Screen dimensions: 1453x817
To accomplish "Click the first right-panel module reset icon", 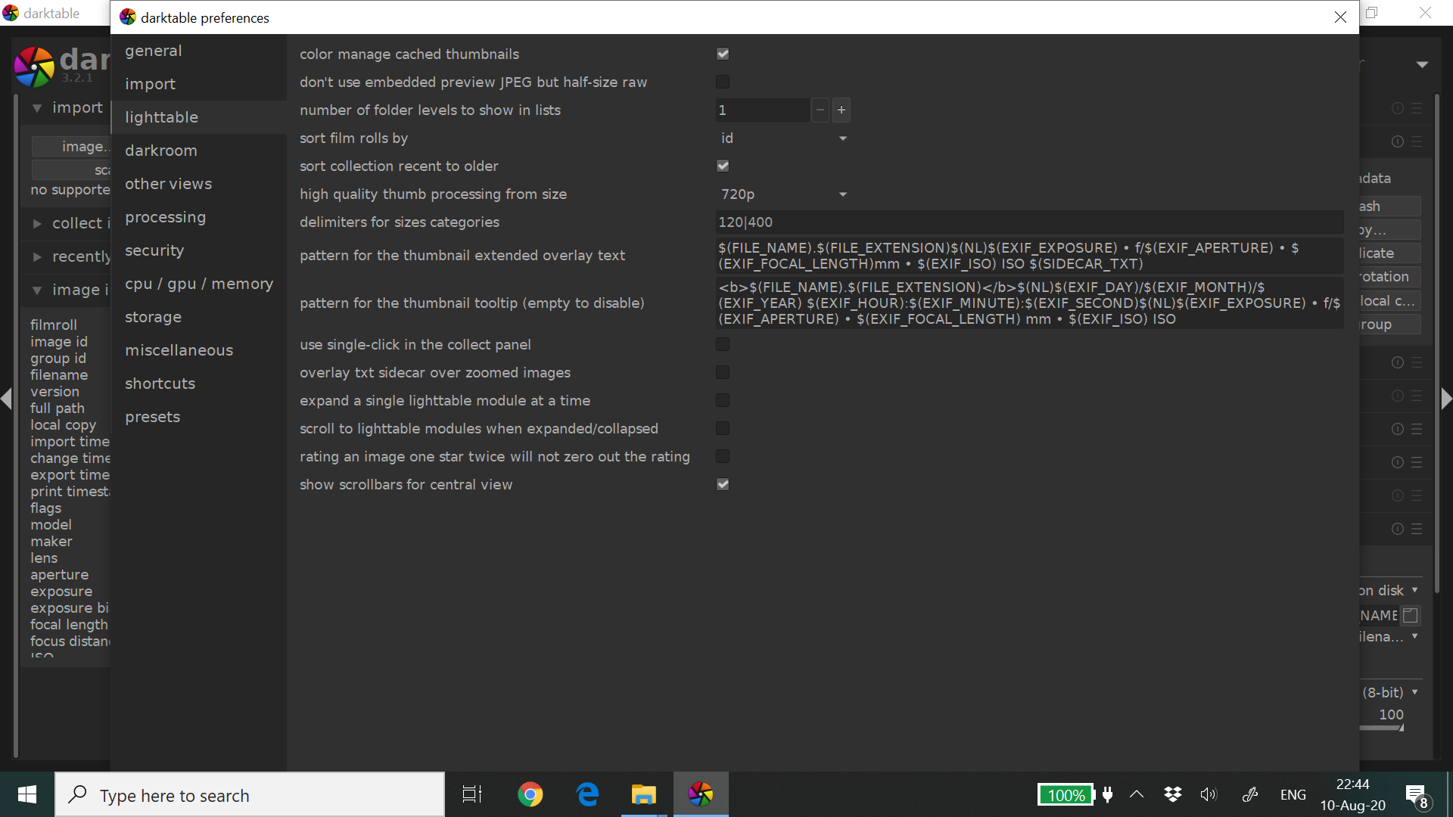I will [x=1398, y=109].
